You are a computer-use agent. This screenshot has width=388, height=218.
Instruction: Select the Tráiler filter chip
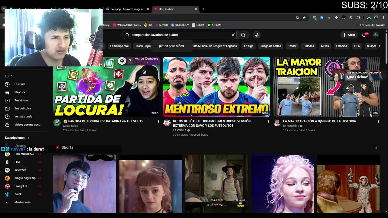292,46
